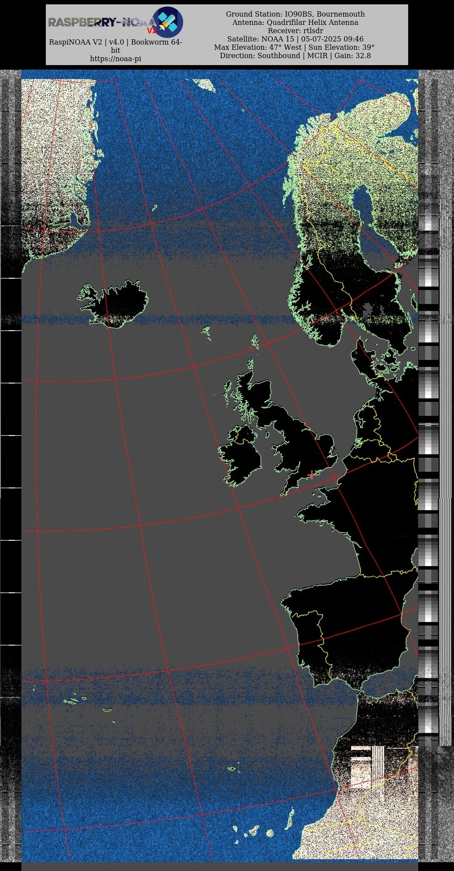Click the red ground station cross marker

click(311, 475)
